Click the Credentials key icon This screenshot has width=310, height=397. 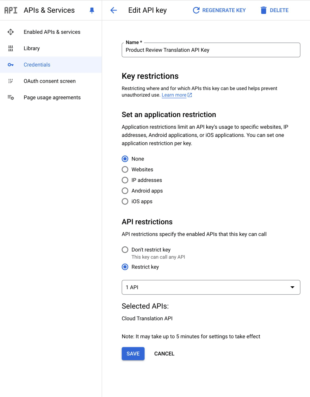(x=11, y=65)
